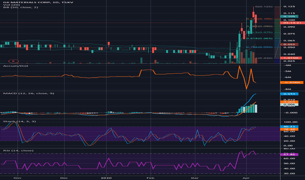Select the MACD (12, 26, close, 9) legend
Screen dimensions: 305x180
[x=28, y=93]
